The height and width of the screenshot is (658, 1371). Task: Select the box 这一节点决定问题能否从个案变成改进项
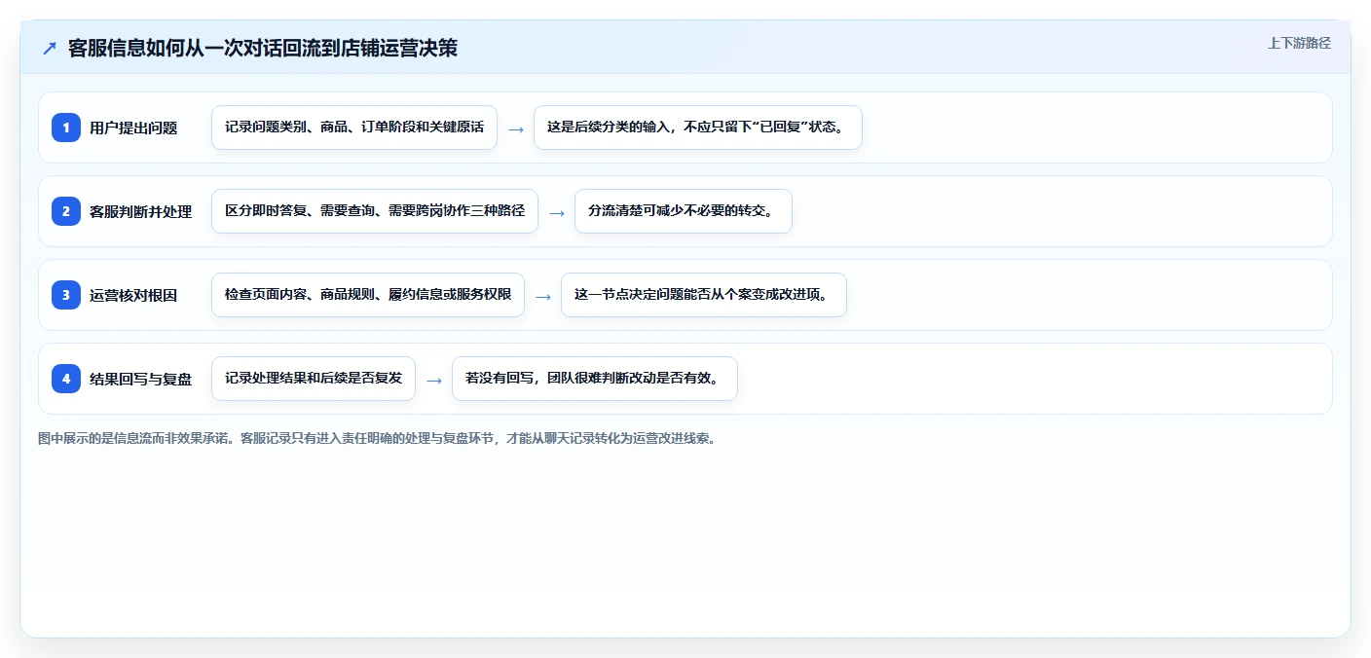point(704,295)
